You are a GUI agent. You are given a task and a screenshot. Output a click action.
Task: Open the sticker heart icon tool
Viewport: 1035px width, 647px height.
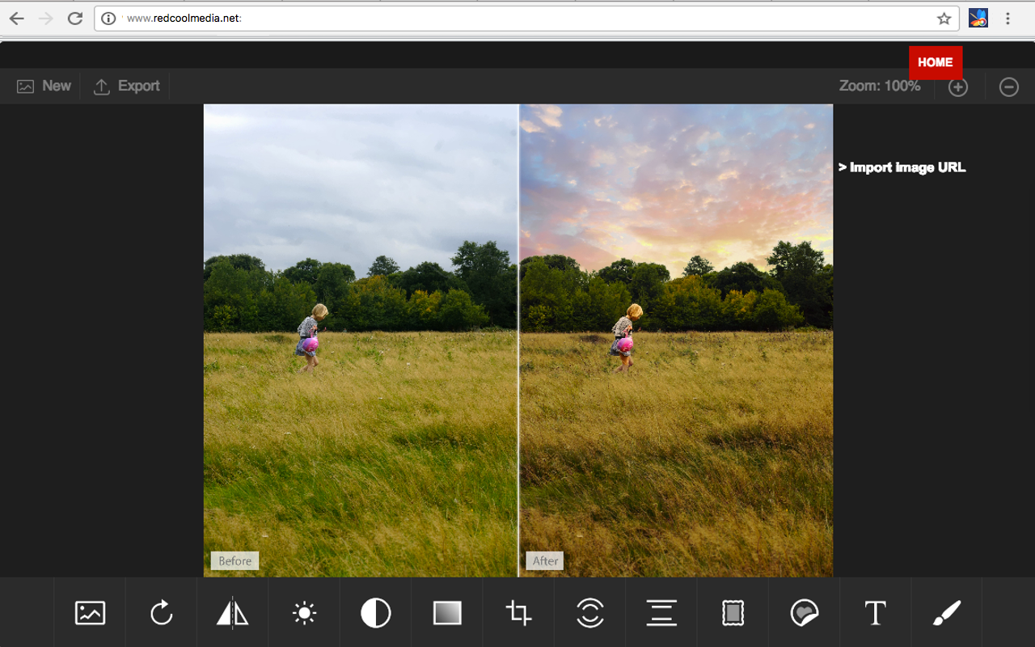click(804, 613)
